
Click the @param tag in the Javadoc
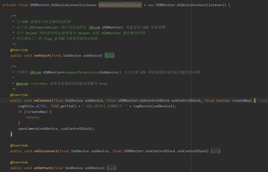coord(22,83)
